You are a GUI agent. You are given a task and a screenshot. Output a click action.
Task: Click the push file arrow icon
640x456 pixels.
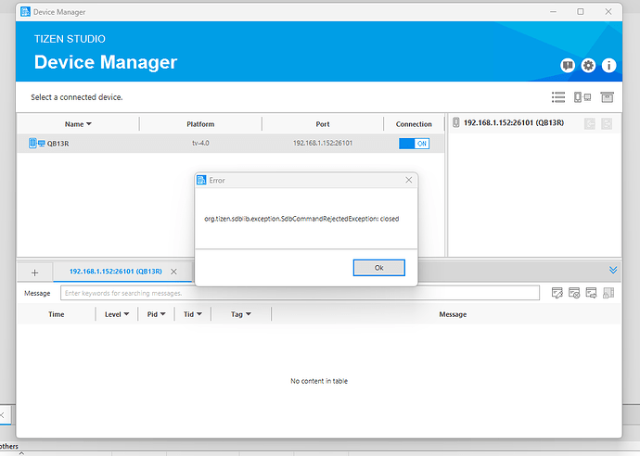tap(589, 123)
